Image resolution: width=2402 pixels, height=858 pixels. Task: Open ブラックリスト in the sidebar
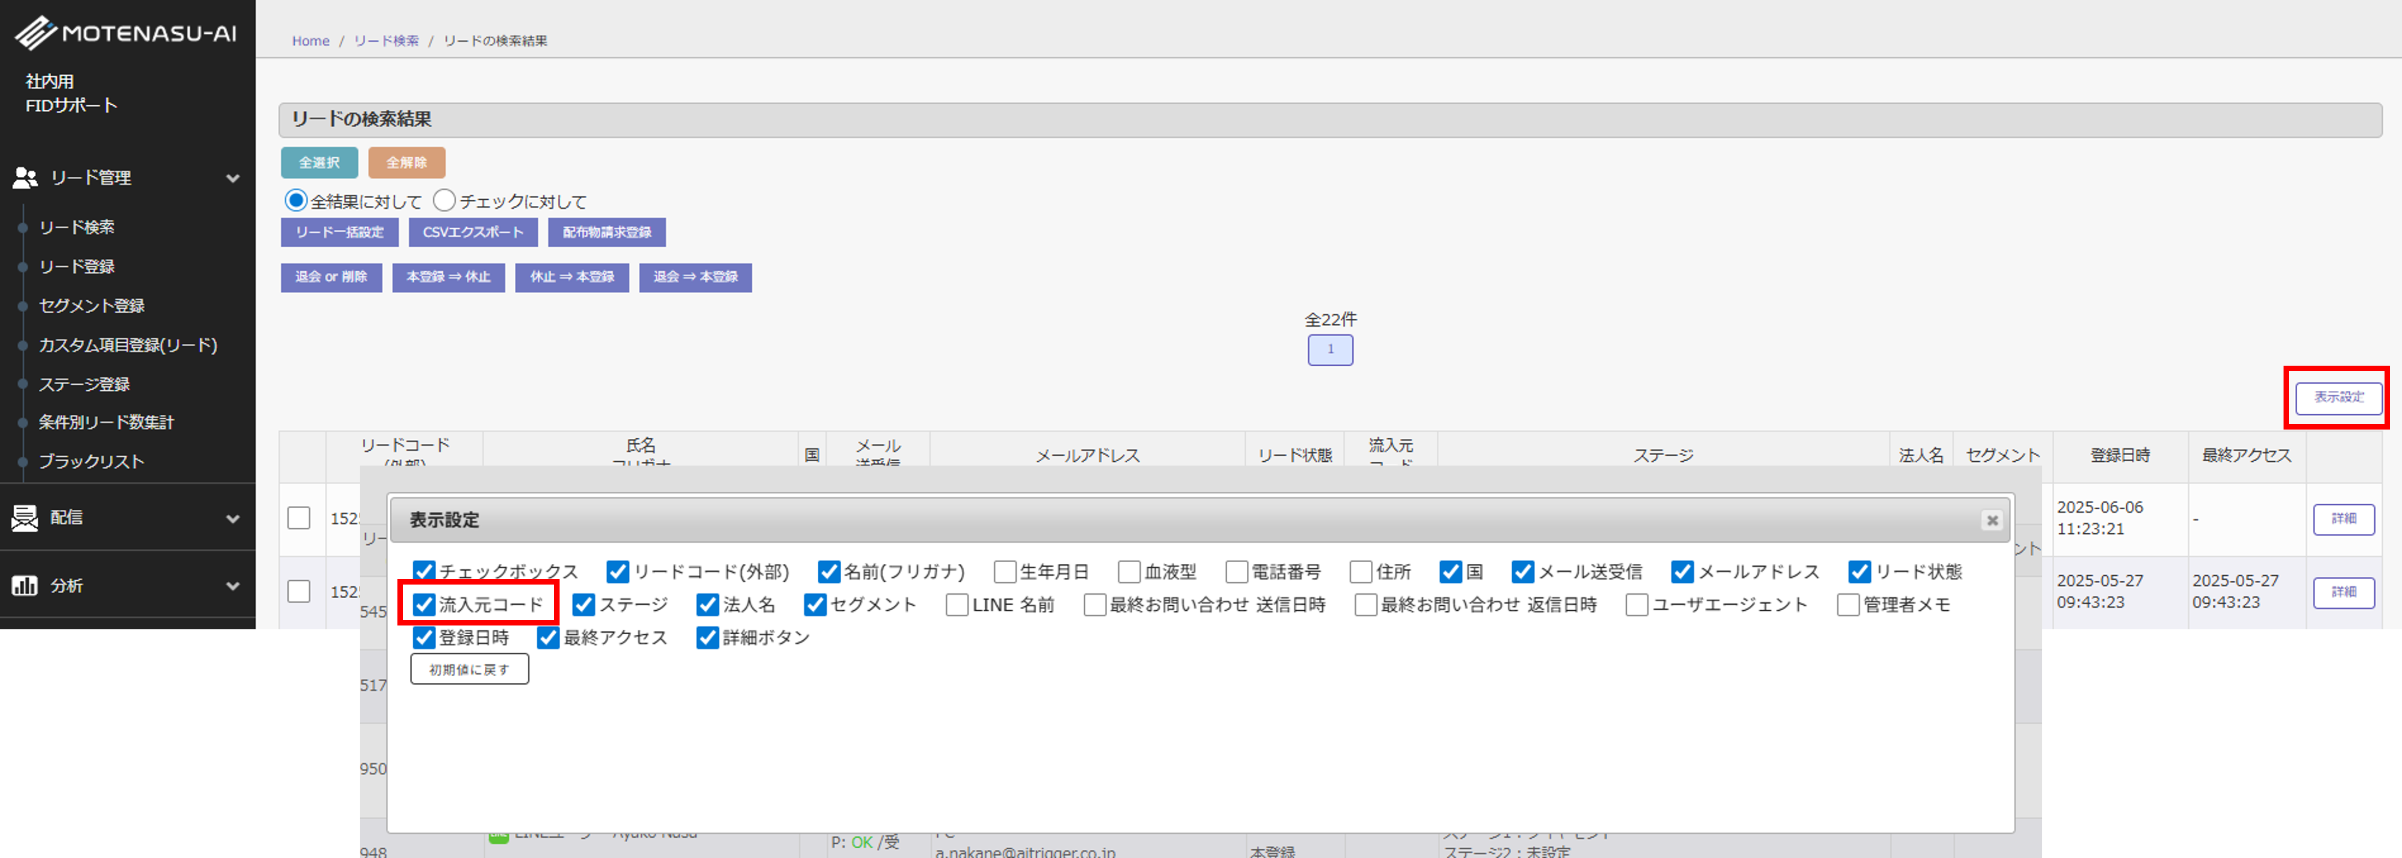pos(91,462)
